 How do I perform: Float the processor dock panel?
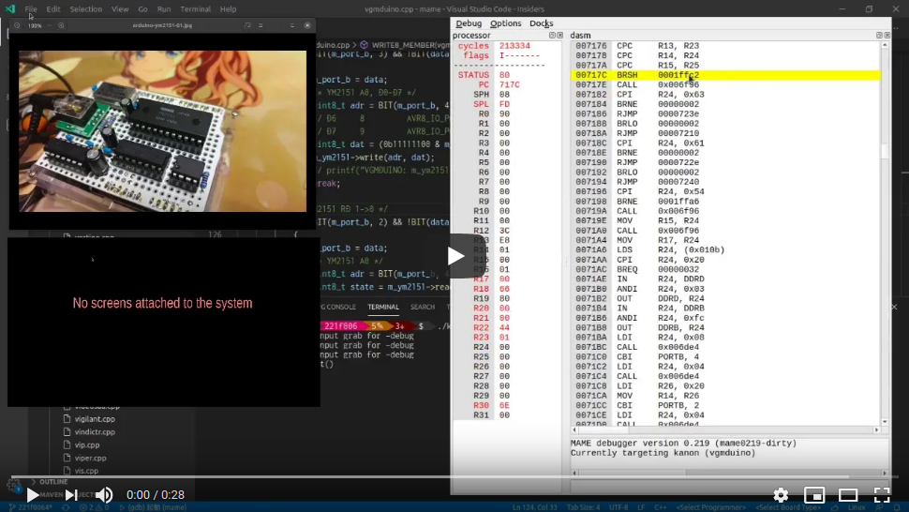[552, 36]
